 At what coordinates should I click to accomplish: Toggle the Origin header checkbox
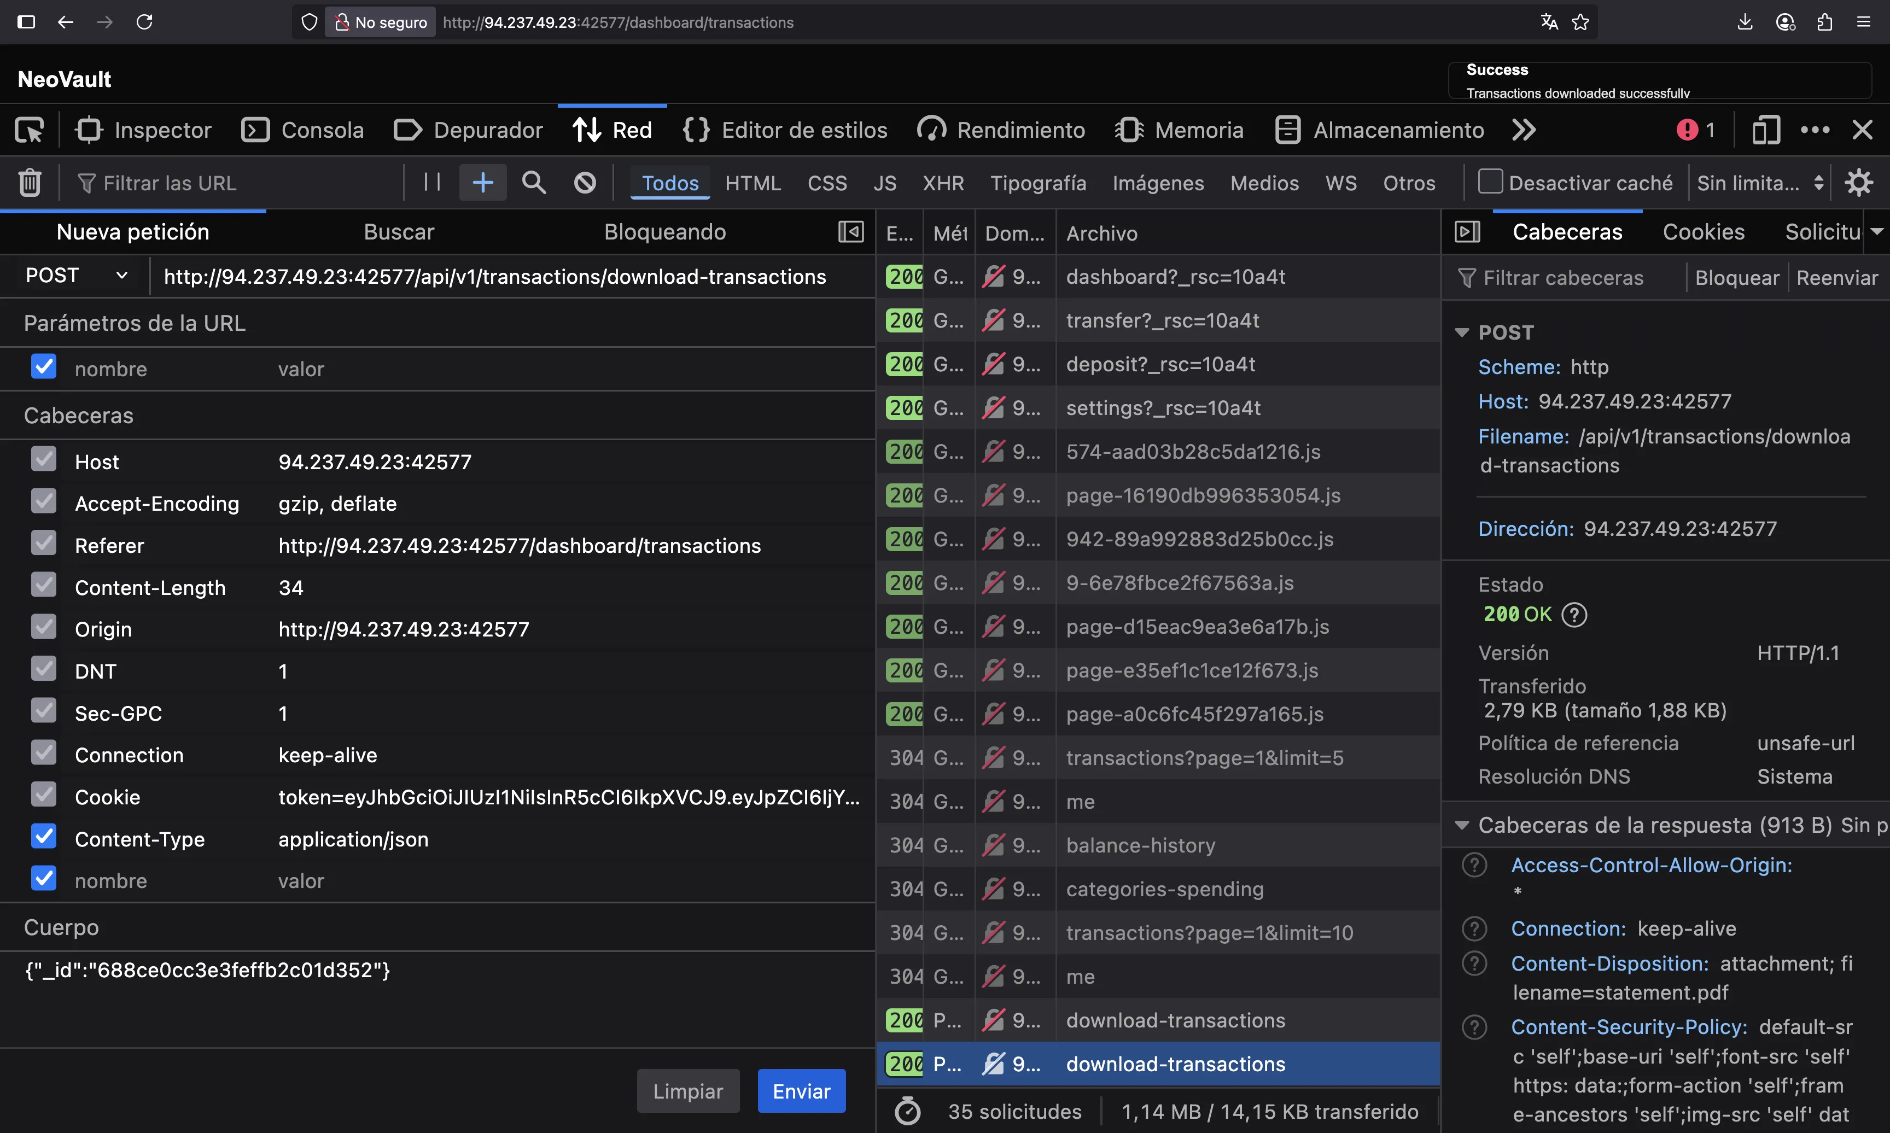click(x=44, y=627)
